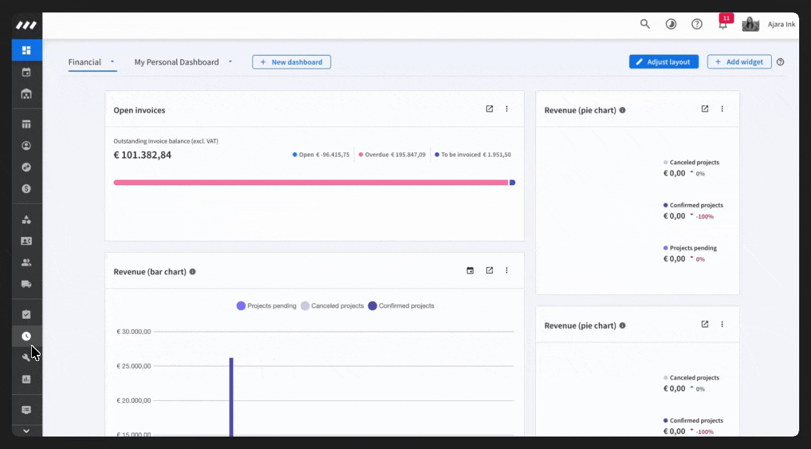Click info icon beside first Revenue (pie chart)
The width and height of the screenshot is (811, 449).
(x=623, y=110)
